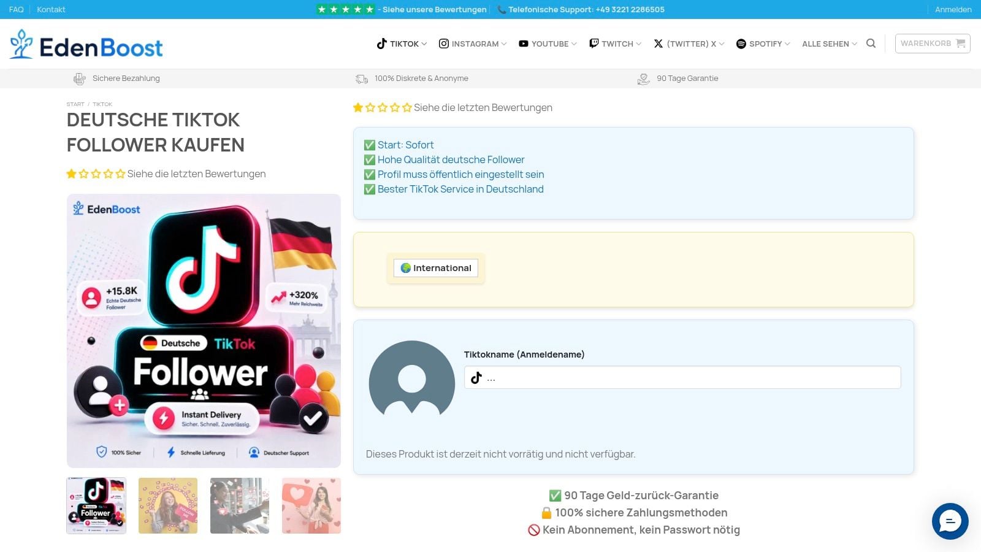Open the search magnifier icon
The width and height of the screenshot is (981, 552).
[871, 44]
